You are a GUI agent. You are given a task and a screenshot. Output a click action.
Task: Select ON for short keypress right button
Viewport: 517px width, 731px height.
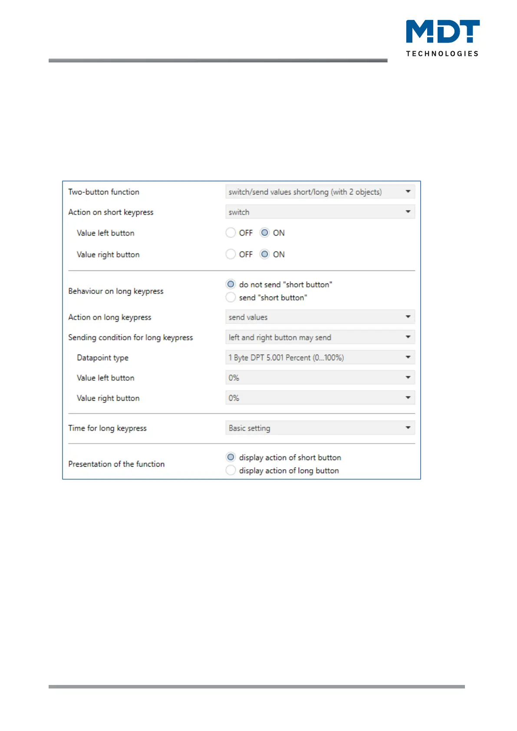[x=264, y=254]
